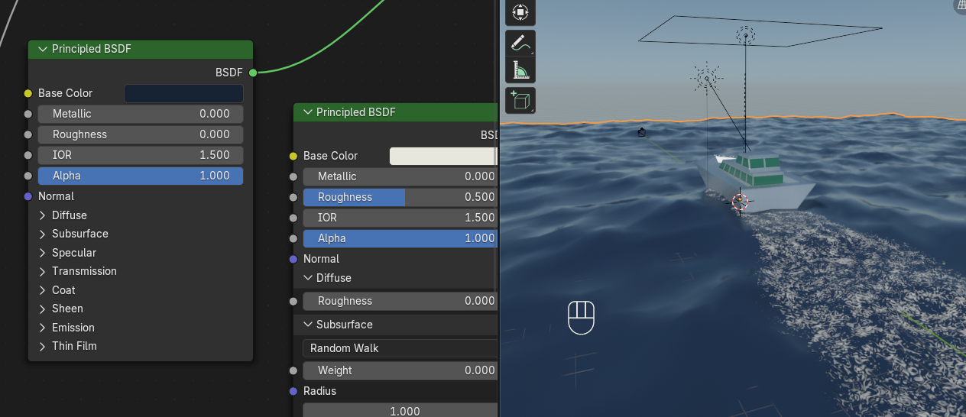The width and height of the screenshot is (966, 417).
Task: Adjust the Roughness 0.500 slider
Action: click(x=400, y=197)
